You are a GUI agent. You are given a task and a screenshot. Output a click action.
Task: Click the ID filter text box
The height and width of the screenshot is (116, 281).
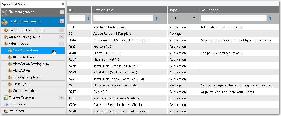click(x=77, y=18)
